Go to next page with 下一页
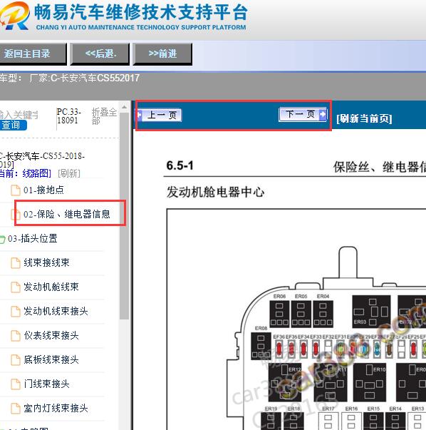The image size is (426, 430). click(x=303, y=114)
